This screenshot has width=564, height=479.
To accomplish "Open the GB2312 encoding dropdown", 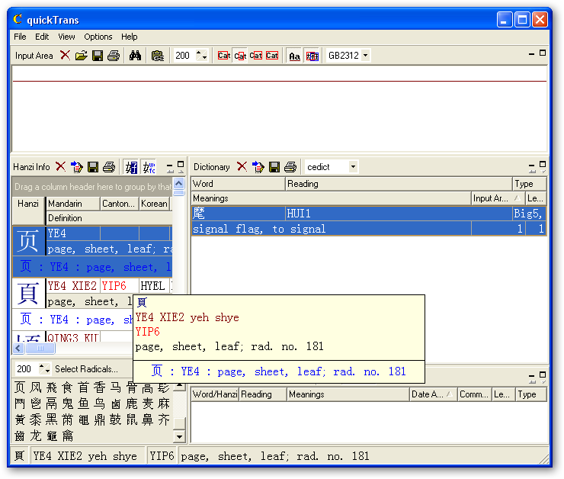I will click(365, 56).
